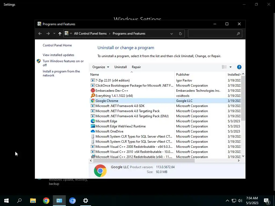This screenshot has width=275, height=206.
Task: Sort by the Name column header
Action: (132, 75)
